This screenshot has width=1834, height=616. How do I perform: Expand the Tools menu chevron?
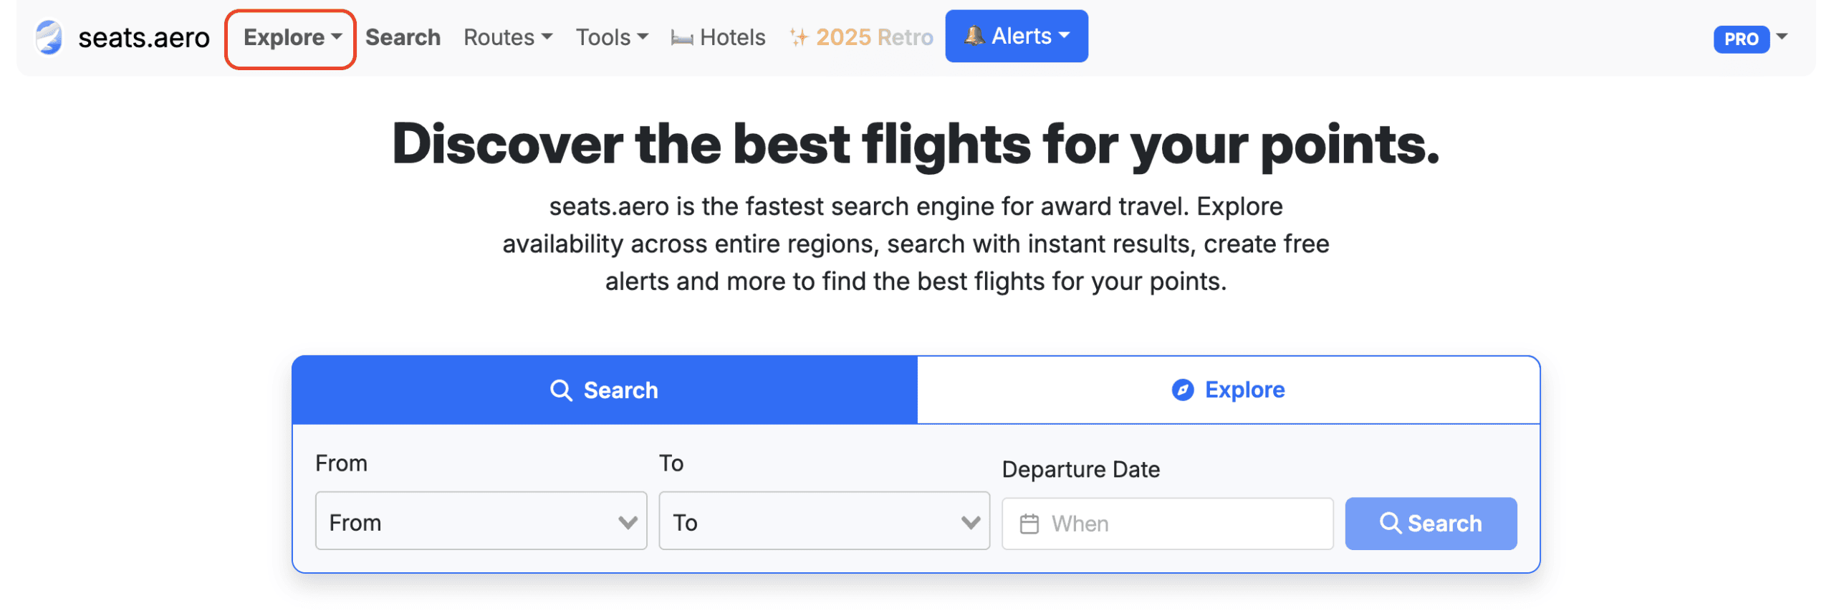click(x=643, y=37)
